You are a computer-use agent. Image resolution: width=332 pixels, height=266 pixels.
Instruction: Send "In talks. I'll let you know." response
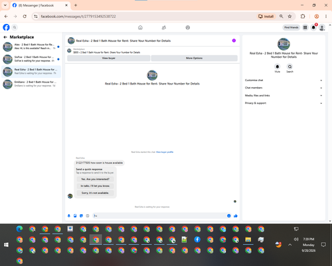click(95, 186)
